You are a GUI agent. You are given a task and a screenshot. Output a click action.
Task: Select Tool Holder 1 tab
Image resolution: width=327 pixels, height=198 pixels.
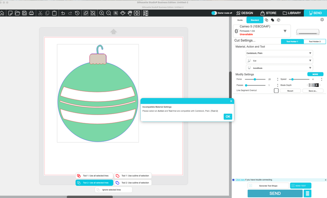point(292,42)
